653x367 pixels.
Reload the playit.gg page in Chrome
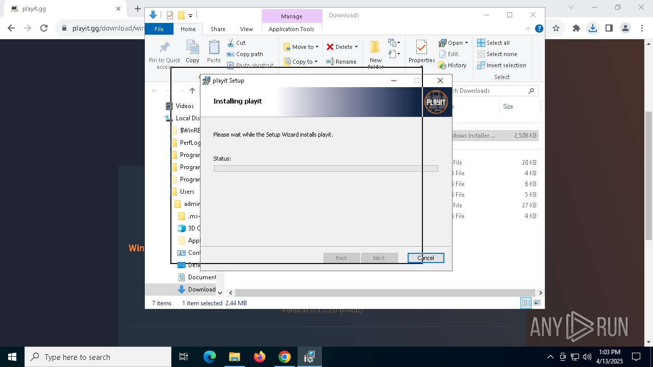tap(44, 29)
